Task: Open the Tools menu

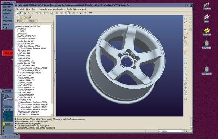Action: coord(69,9)
